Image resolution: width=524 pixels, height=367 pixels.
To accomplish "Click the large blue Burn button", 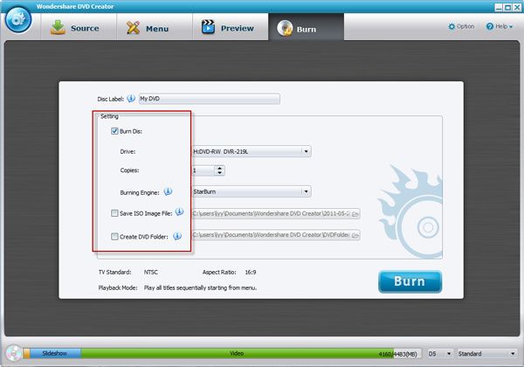I will coord(410,281).
